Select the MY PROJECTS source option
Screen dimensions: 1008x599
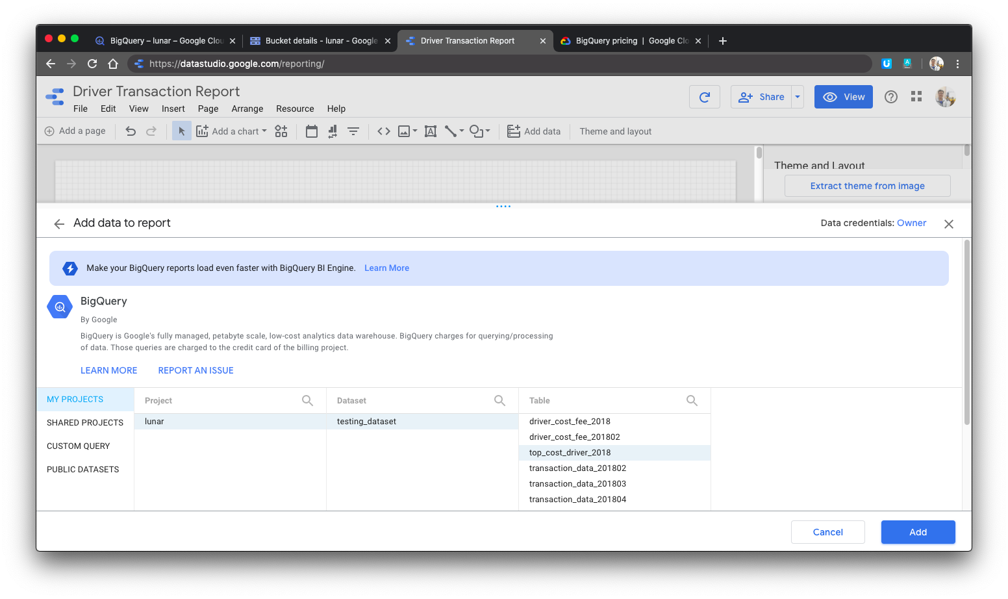coord(74,399)
